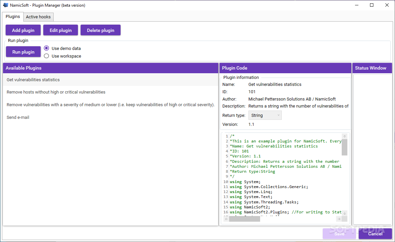Click the code editor scroll left arrow
This screenshot has height=242, width=395.
pos(226,219)
